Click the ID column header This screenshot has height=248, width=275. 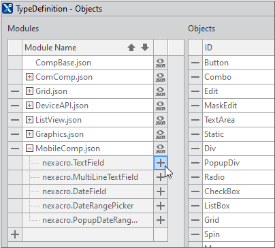point(238,48)
